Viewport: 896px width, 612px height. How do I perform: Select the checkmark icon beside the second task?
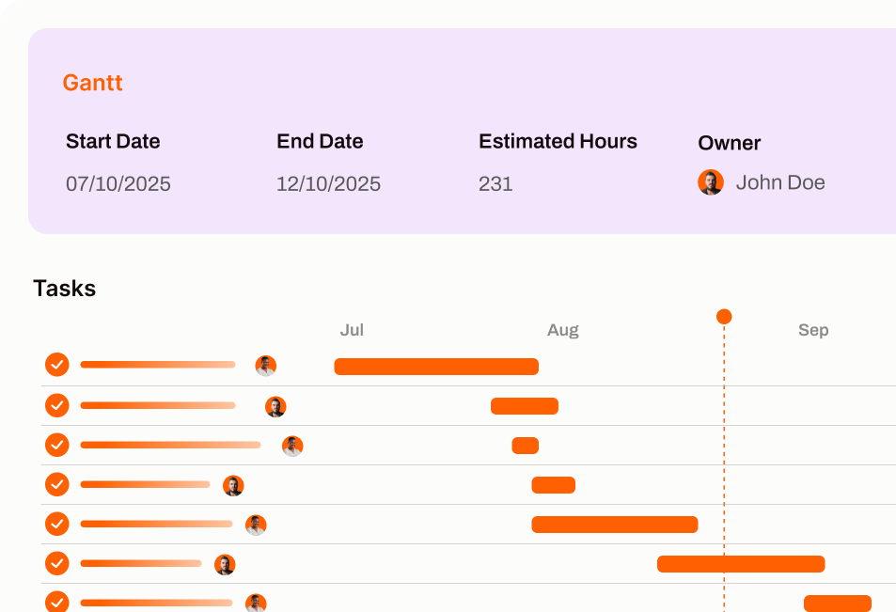tap(56, 405)
